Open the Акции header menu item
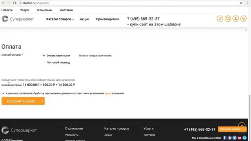Image resolution: width=251 pixels, height=141 pixels. pyautogui.click(x=85, y=19)
